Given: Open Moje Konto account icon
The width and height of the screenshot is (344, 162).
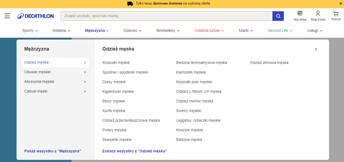Looking at the screenshot, I should tap(318, 16).
